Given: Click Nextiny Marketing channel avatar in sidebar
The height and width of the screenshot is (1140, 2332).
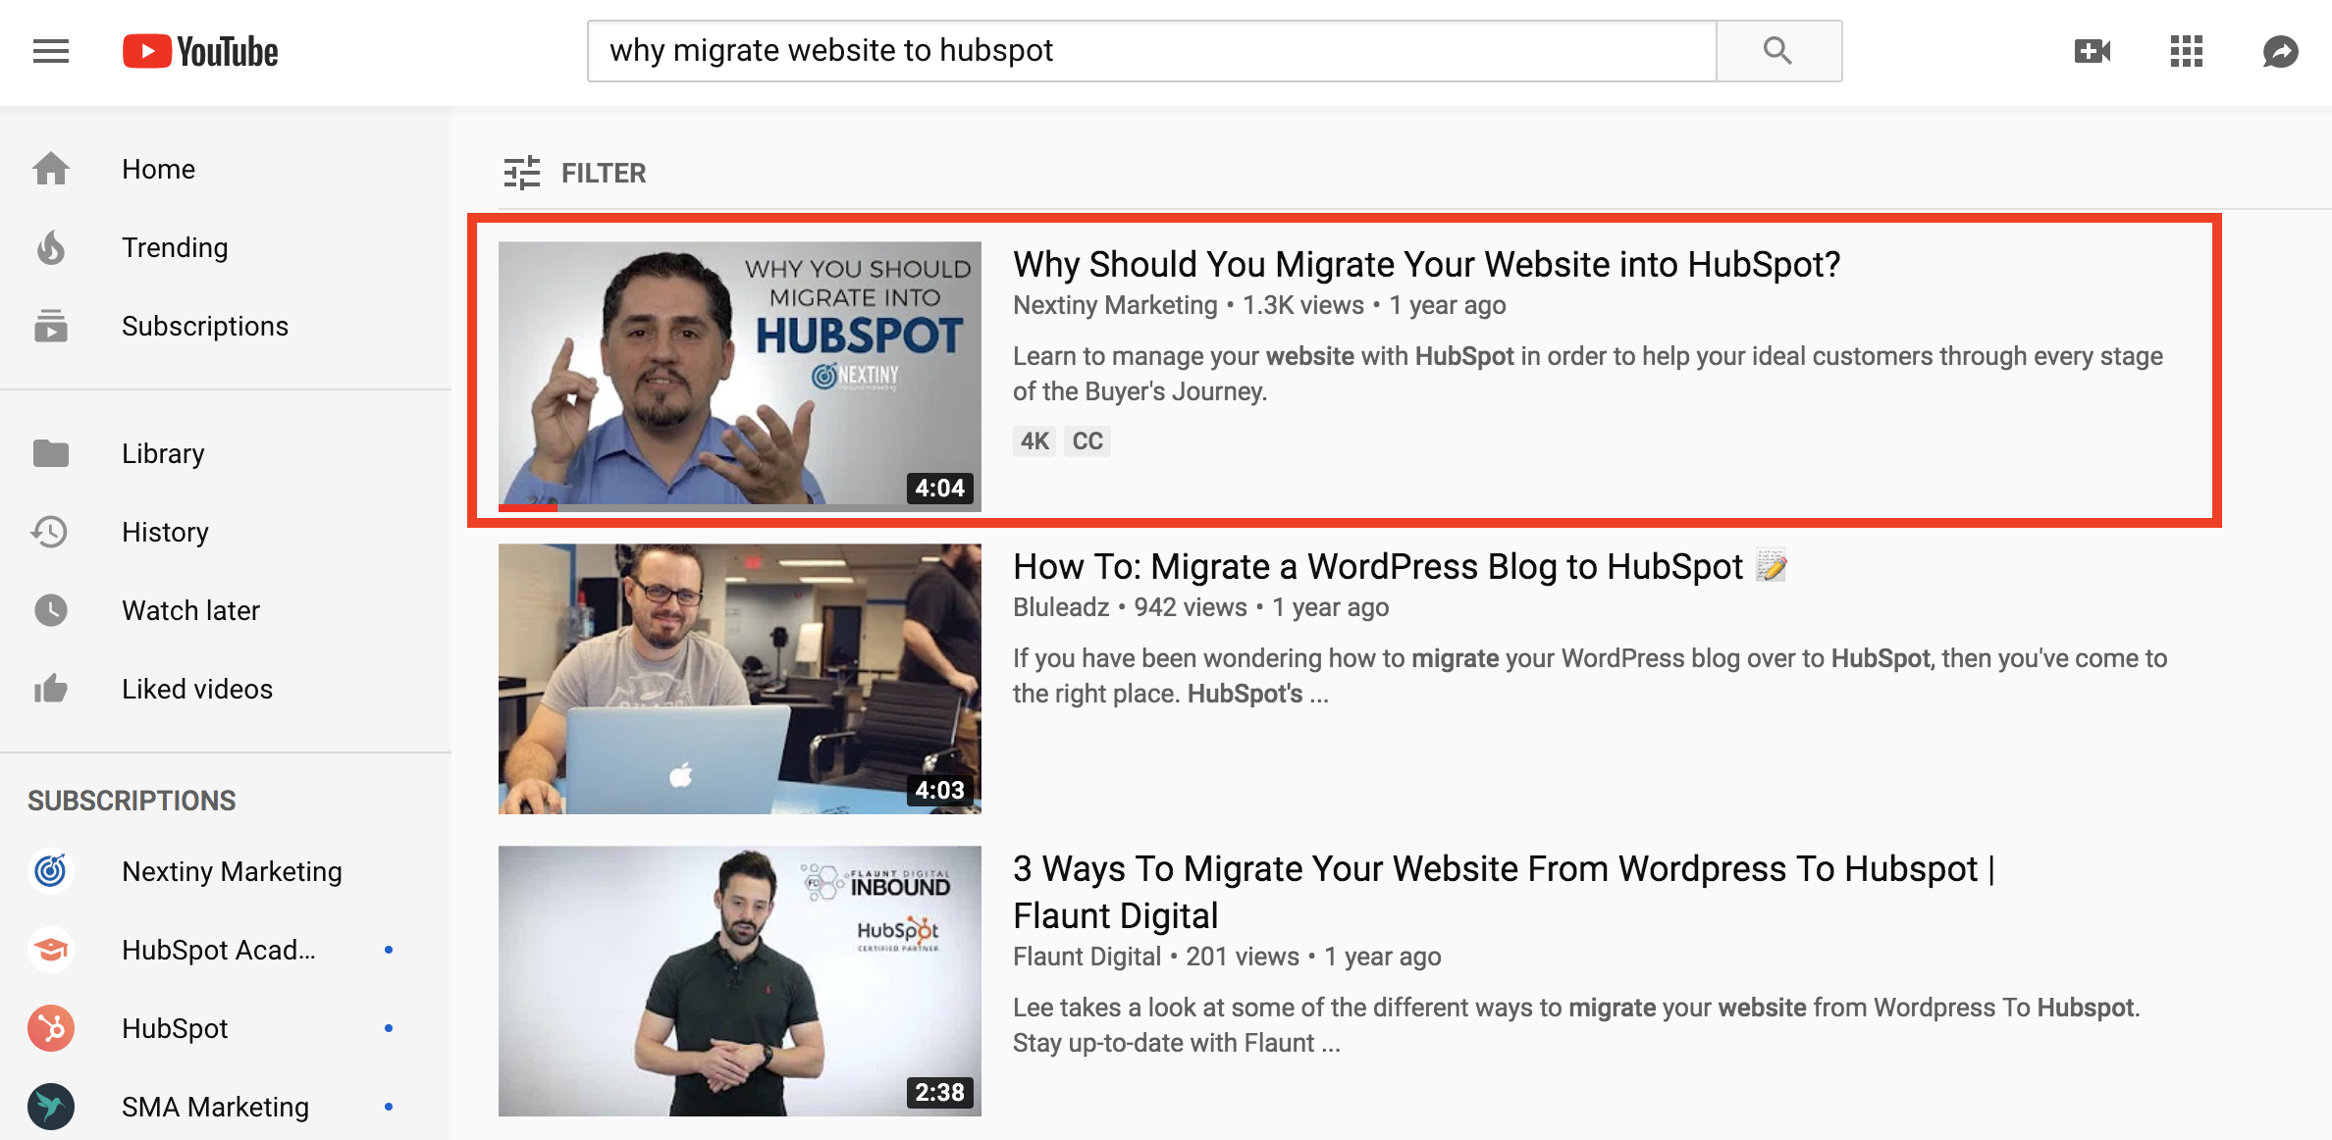Looking at the screenshot, I should point(51,871).
